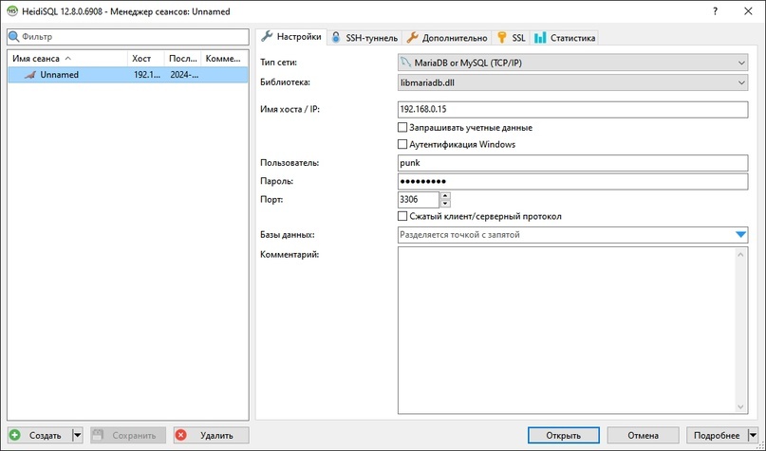The image size is (766, 451).
Task: Toggle Аутентификация Windows checkbox
Action: (x=402, y=144)
